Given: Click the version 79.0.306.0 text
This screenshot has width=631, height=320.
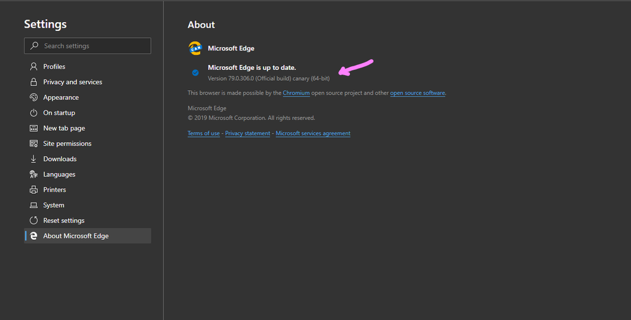Looking at the screenshot, I should point(269,78).
